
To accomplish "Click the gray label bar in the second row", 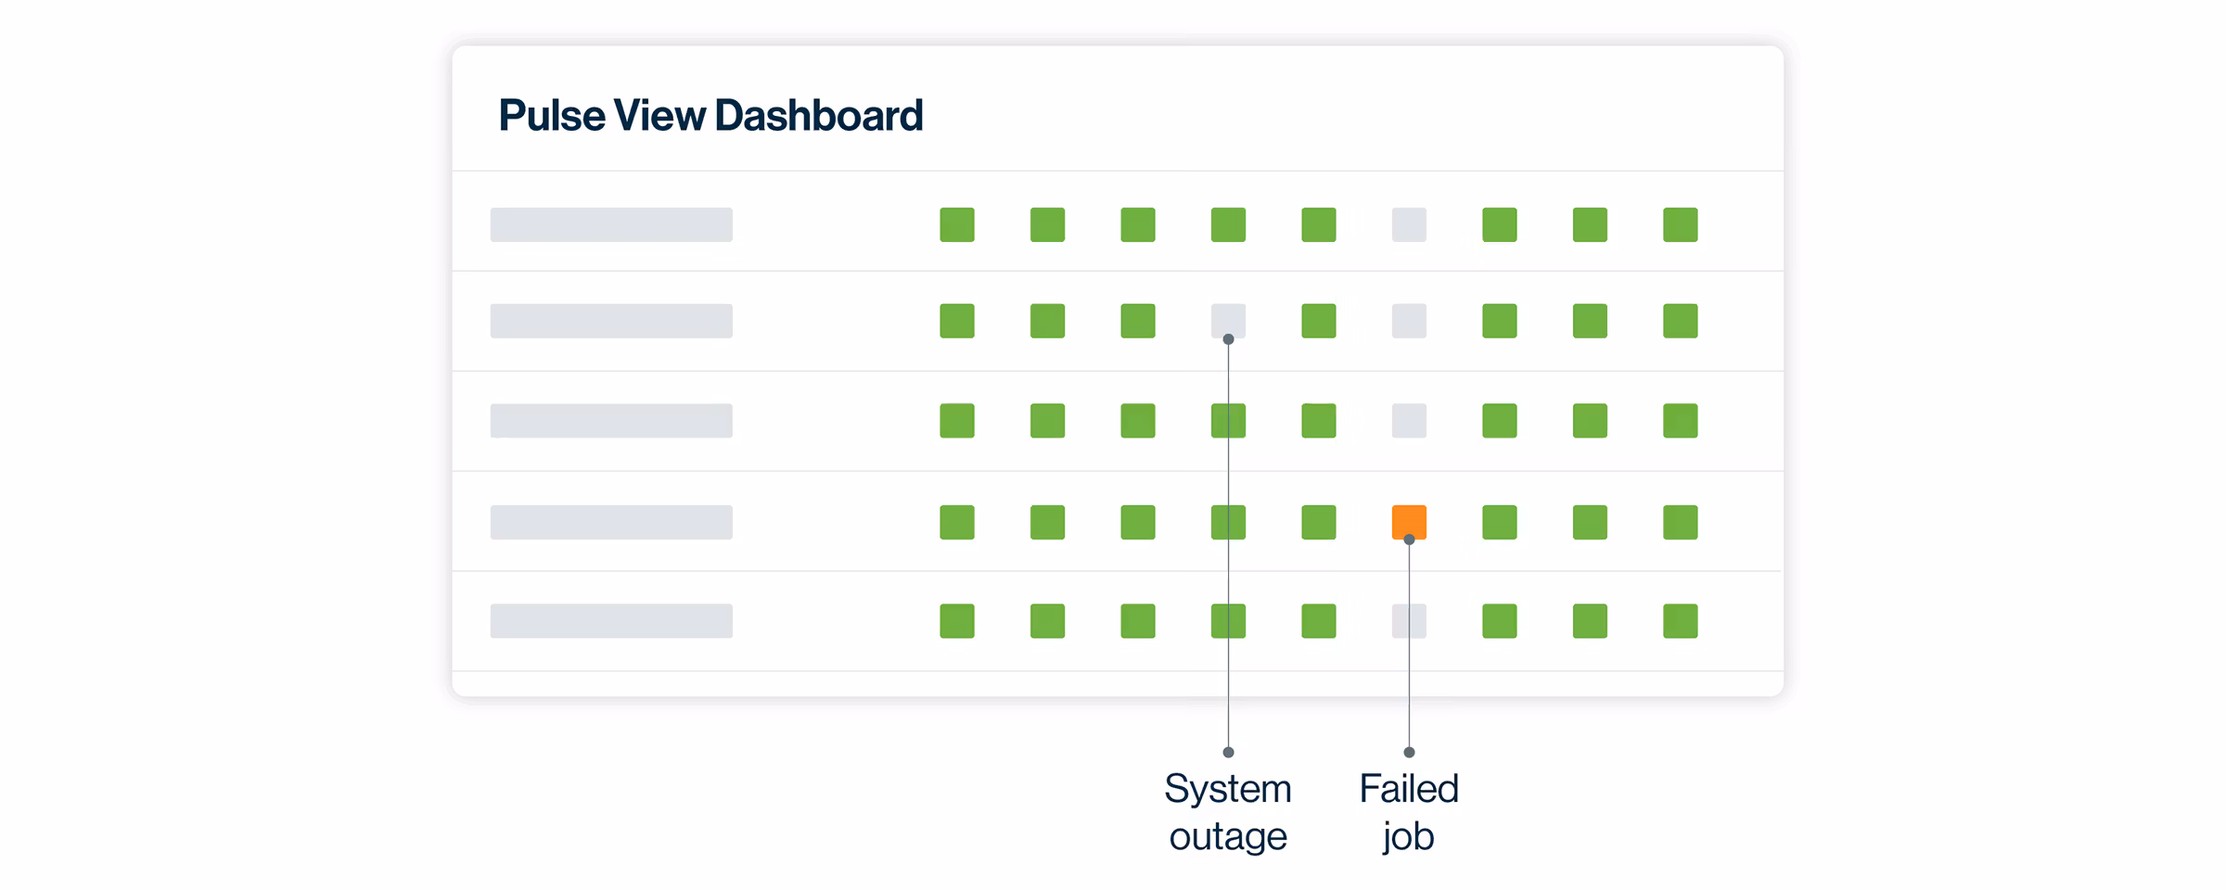I will (611, 321).
